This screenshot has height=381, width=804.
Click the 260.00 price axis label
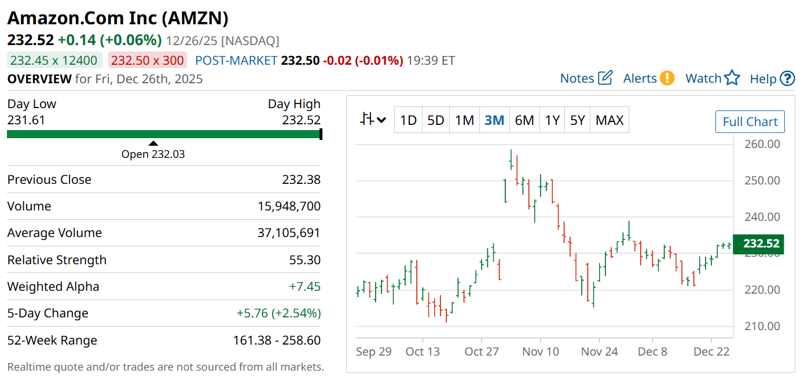click(x=762, y=144)
